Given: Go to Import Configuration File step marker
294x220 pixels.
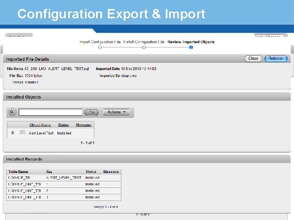Looking at the screenshot, I should (100, 47).
